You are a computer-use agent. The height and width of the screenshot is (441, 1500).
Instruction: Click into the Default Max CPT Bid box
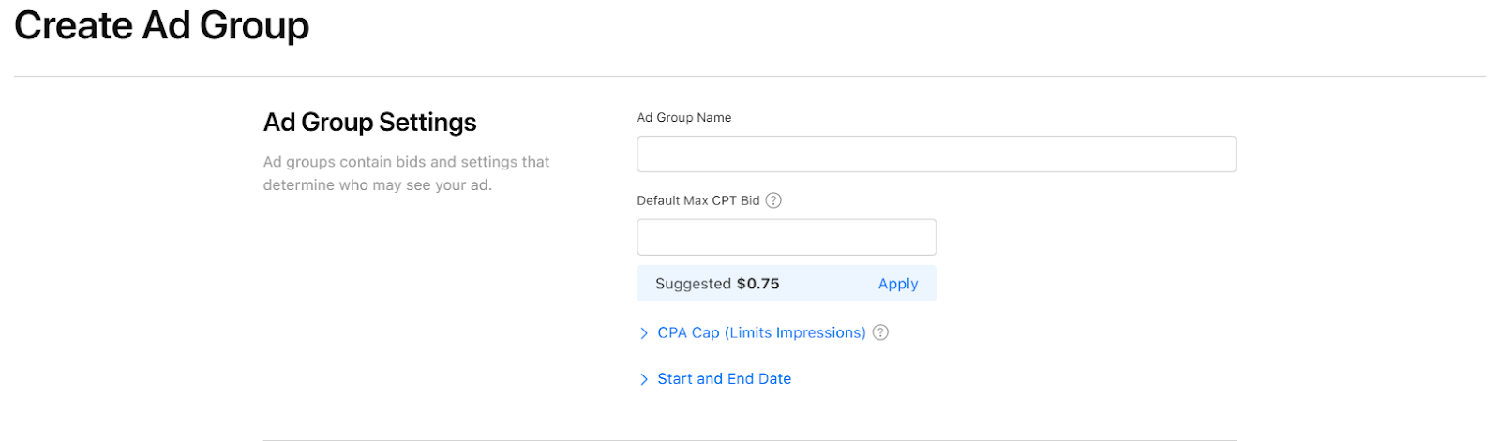786,237
